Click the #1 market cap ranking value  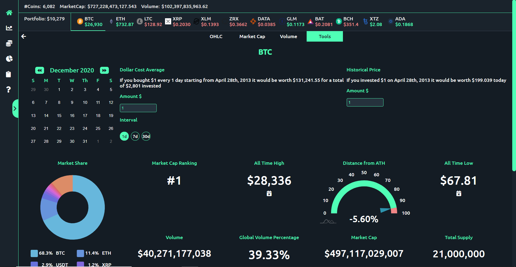[174, 181]
